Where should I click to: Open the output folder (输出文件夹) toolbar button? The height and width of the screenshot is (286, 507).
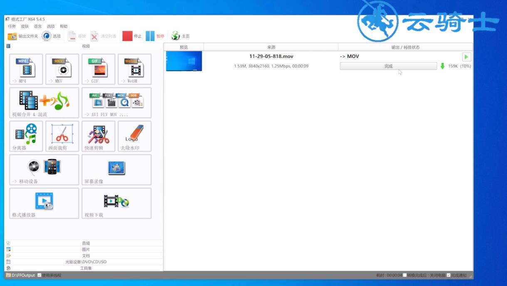pyautogui.click(x=23, y=36)
